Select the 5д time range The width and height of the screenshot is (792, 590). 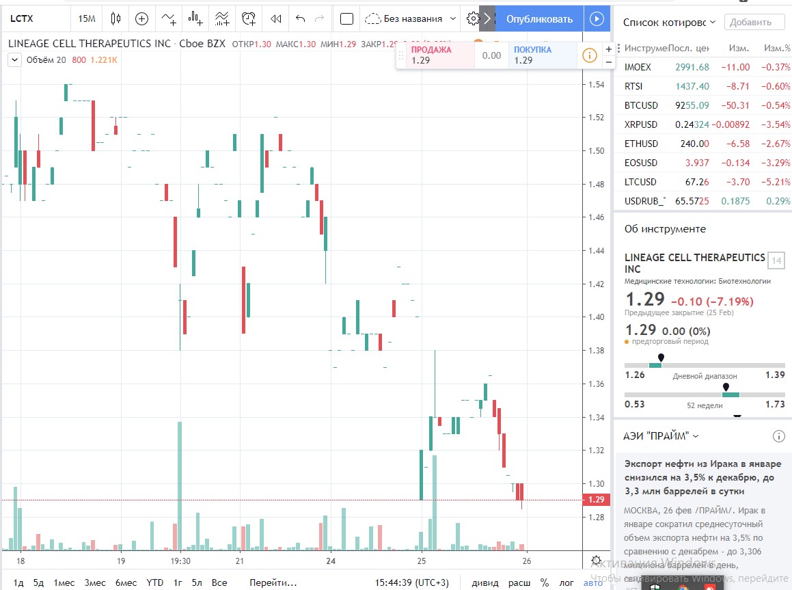38,582
